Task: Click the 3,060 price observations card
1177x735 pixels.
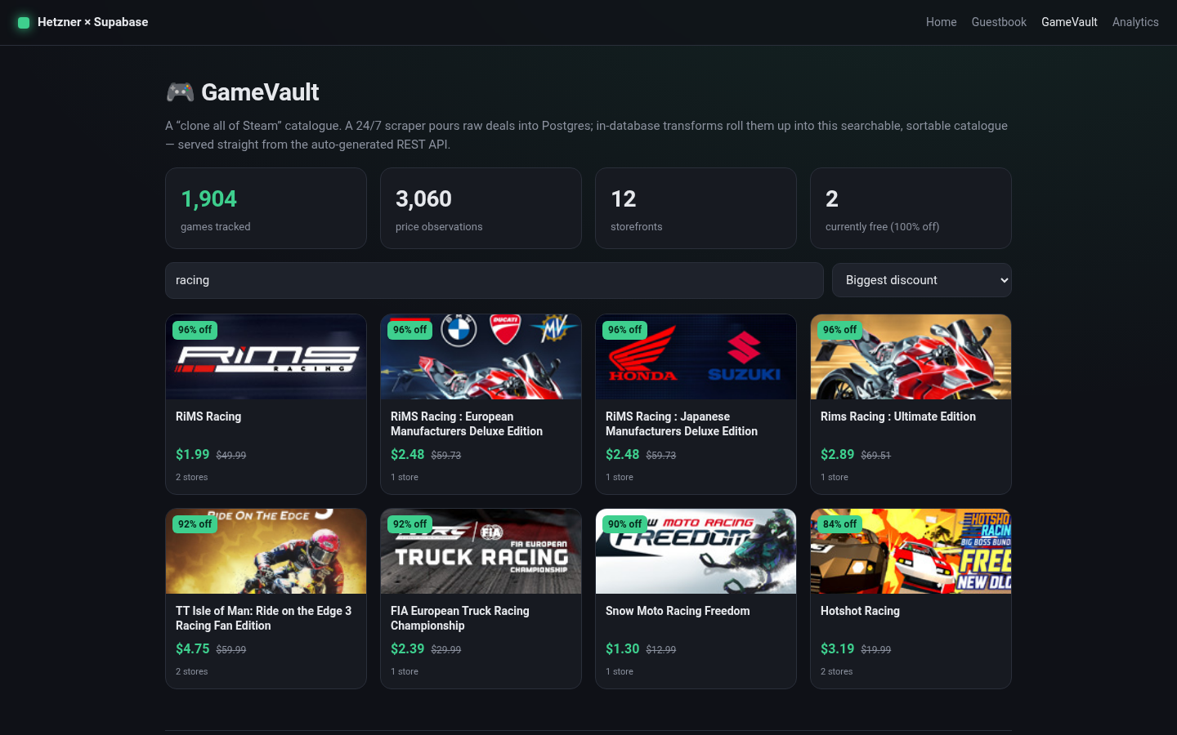Action: click(481, 208)
